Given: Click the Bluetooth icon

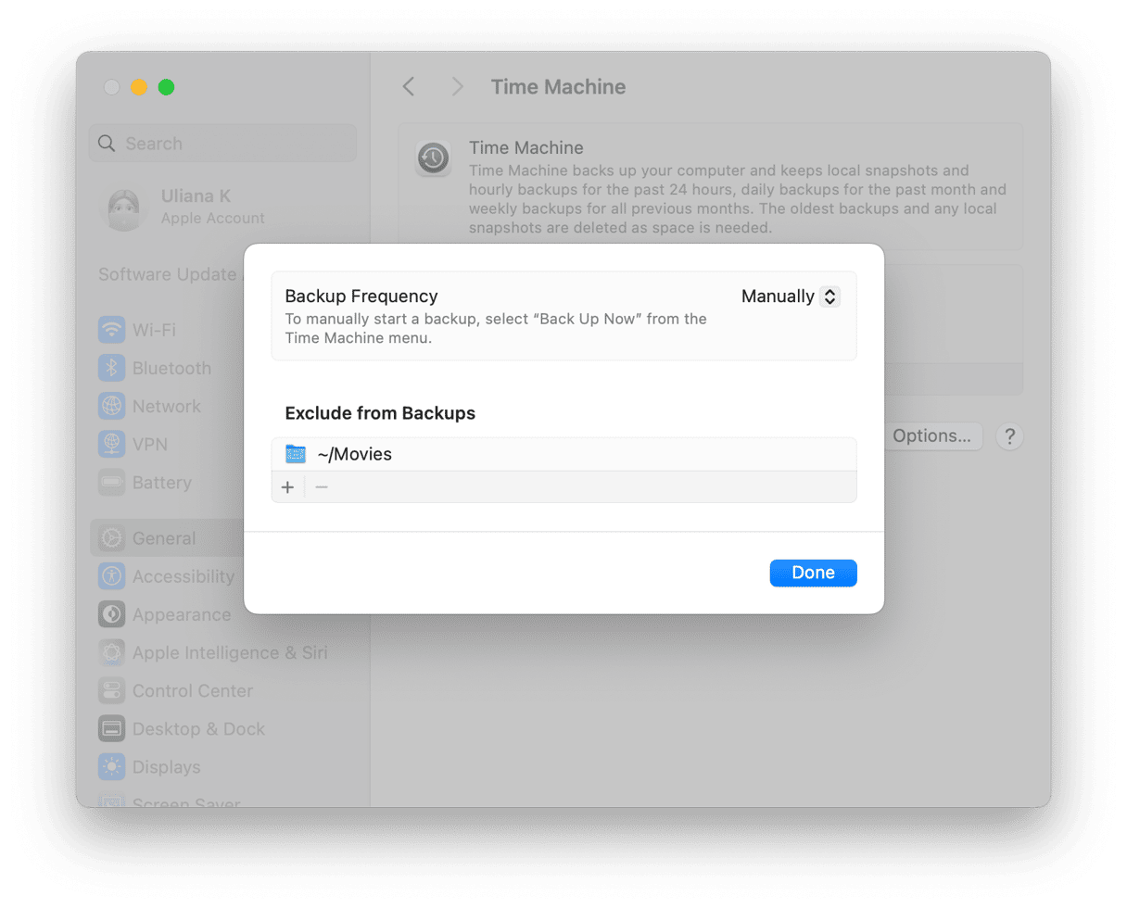Looking at the screenshot, I should click(112, 368).
